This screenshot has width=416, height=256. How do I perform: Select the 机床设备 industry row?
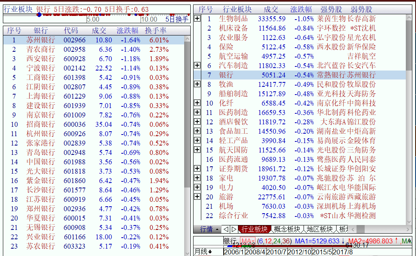pyautogui.click(x=300, y=28)
